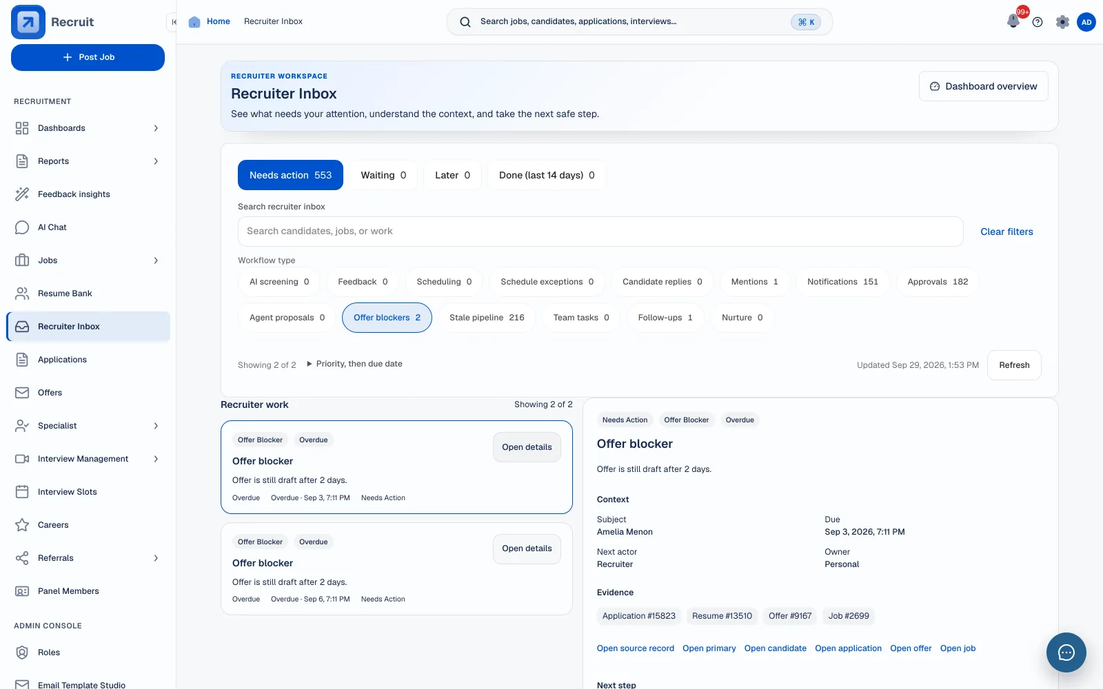
Task: Click the Recruiter Inbox tray icon
Action: coord(22,327)
